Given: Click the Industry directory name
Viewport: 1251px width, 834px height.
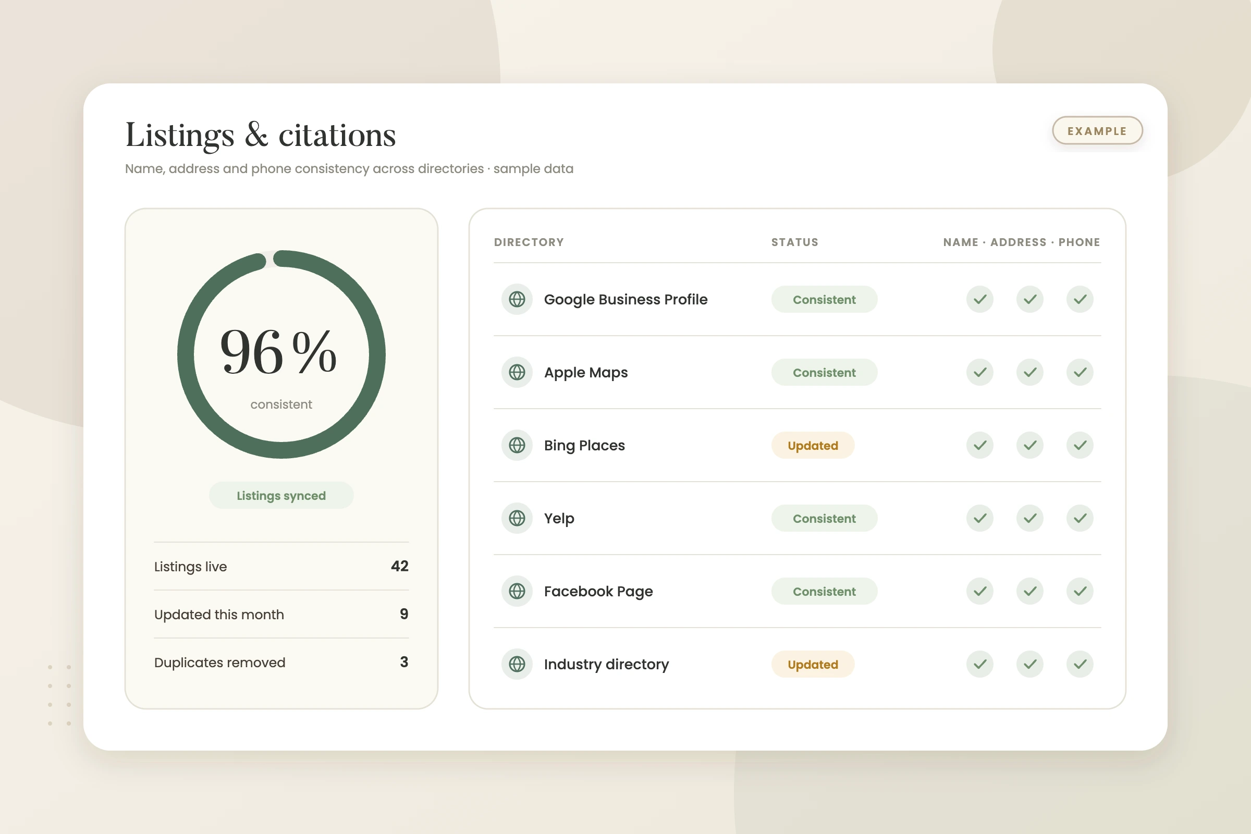Looking at the screenshot, I should pos(606,664).
